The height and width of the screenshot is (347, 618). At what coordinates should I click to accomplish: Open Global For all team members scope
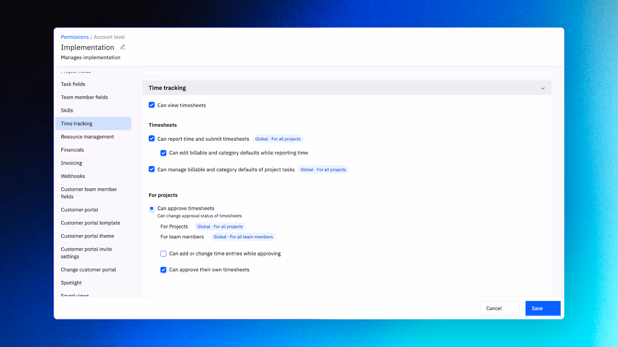243,237
